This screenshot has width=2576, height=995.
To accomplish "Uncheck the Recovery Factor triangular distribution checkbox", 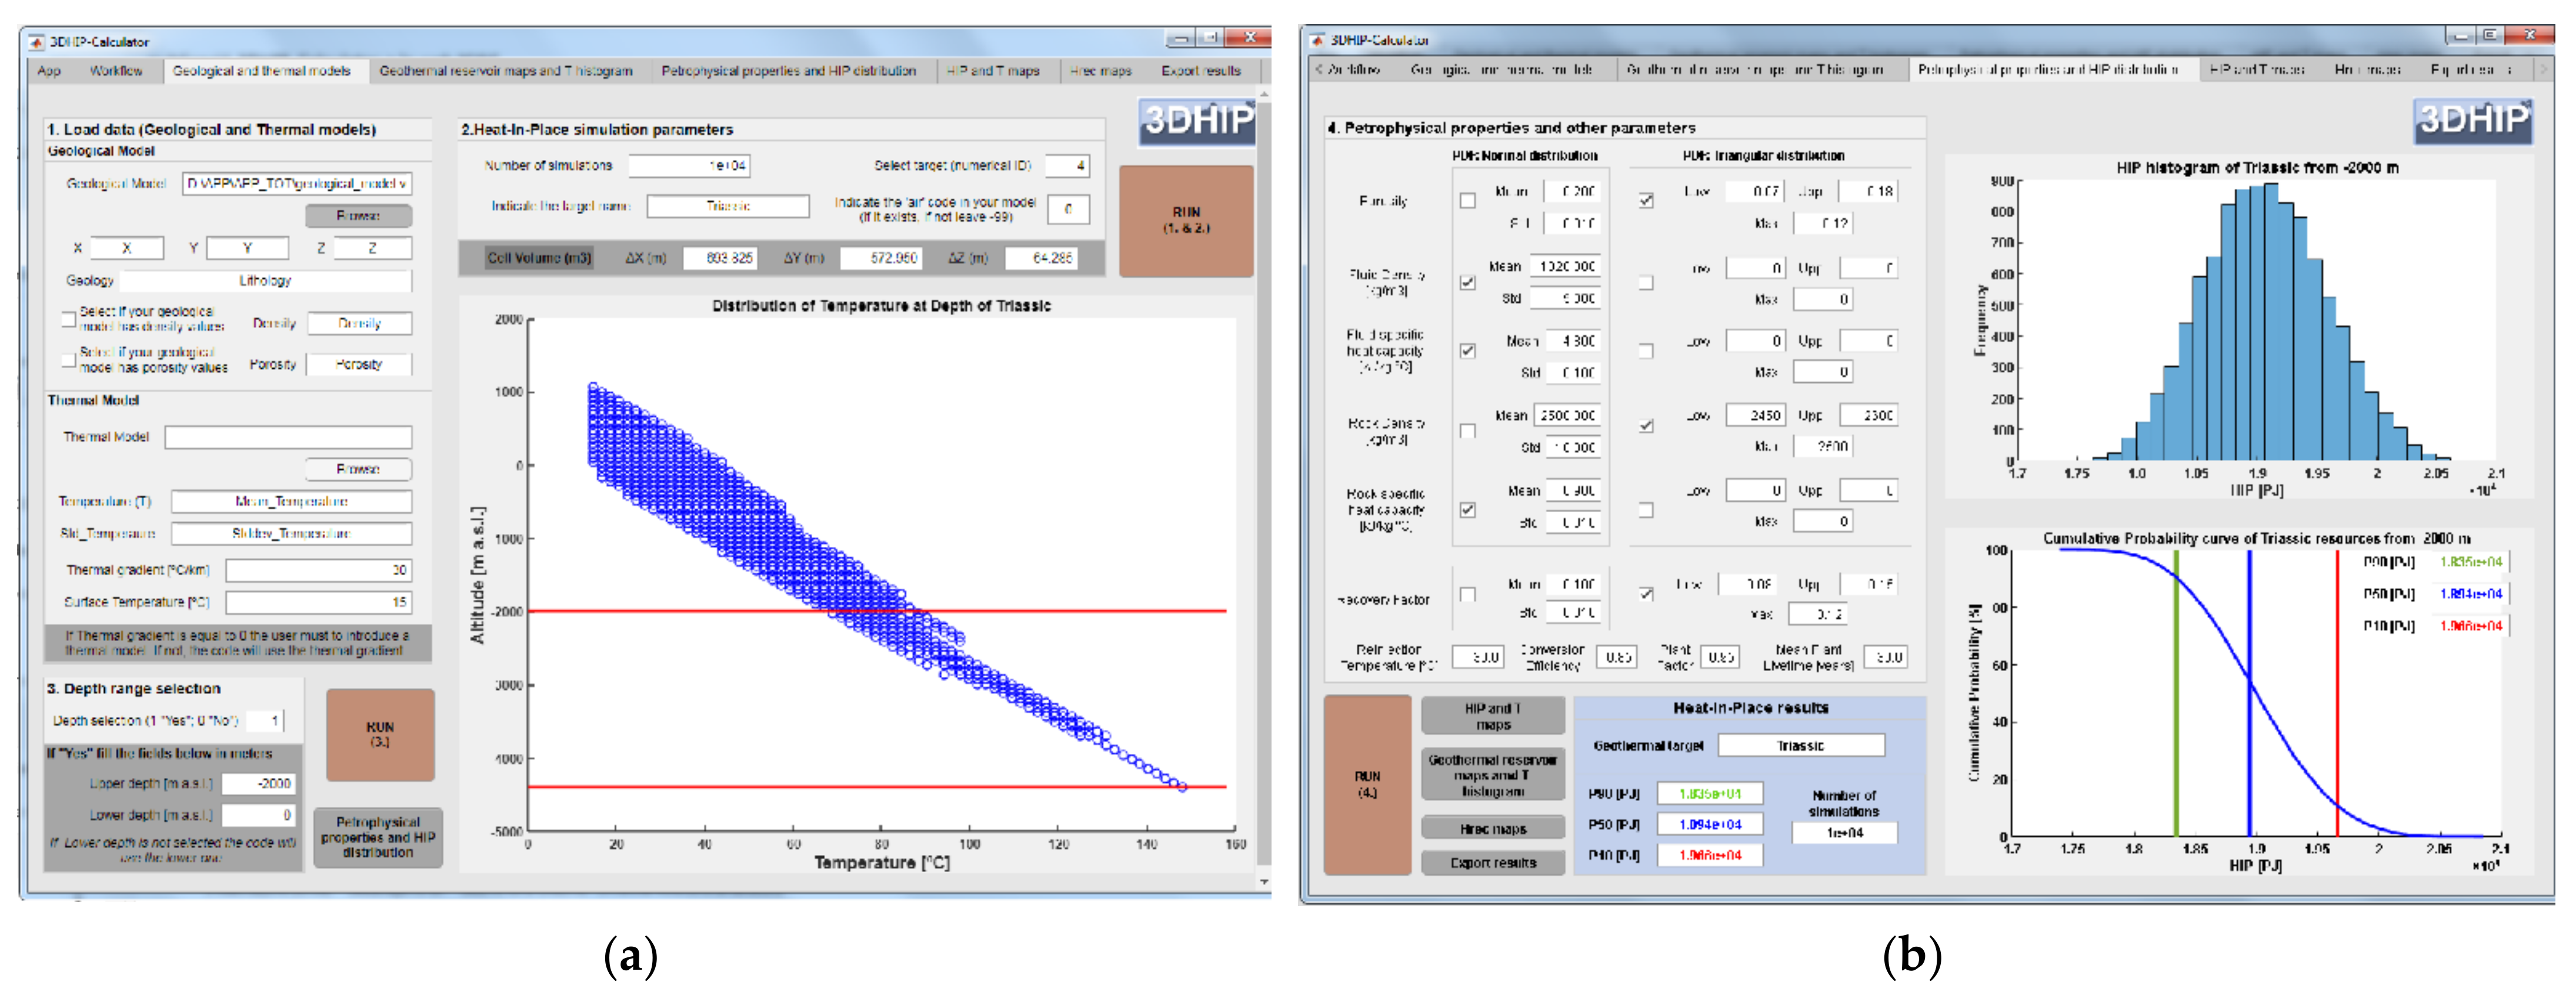I will [x=1646, y=594].
